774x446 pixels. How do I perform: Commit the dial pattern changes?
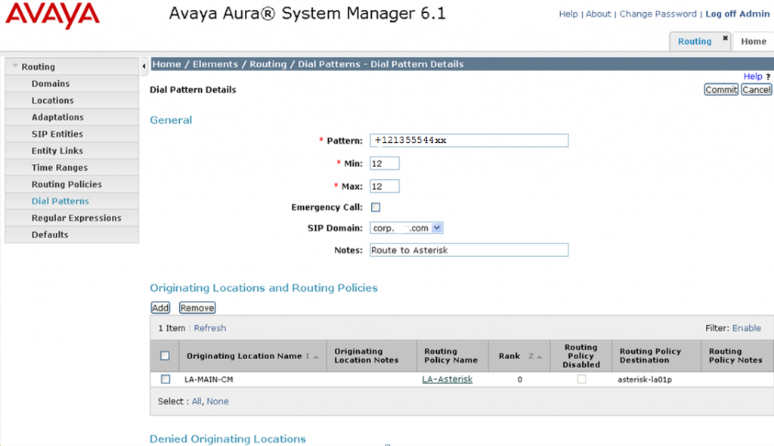pyautogui.click(x=720, y=89)
